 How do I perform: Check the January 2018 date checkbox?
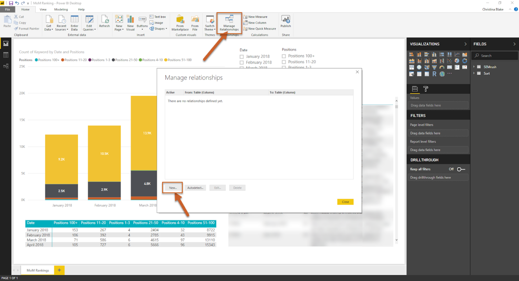(242, 57)
